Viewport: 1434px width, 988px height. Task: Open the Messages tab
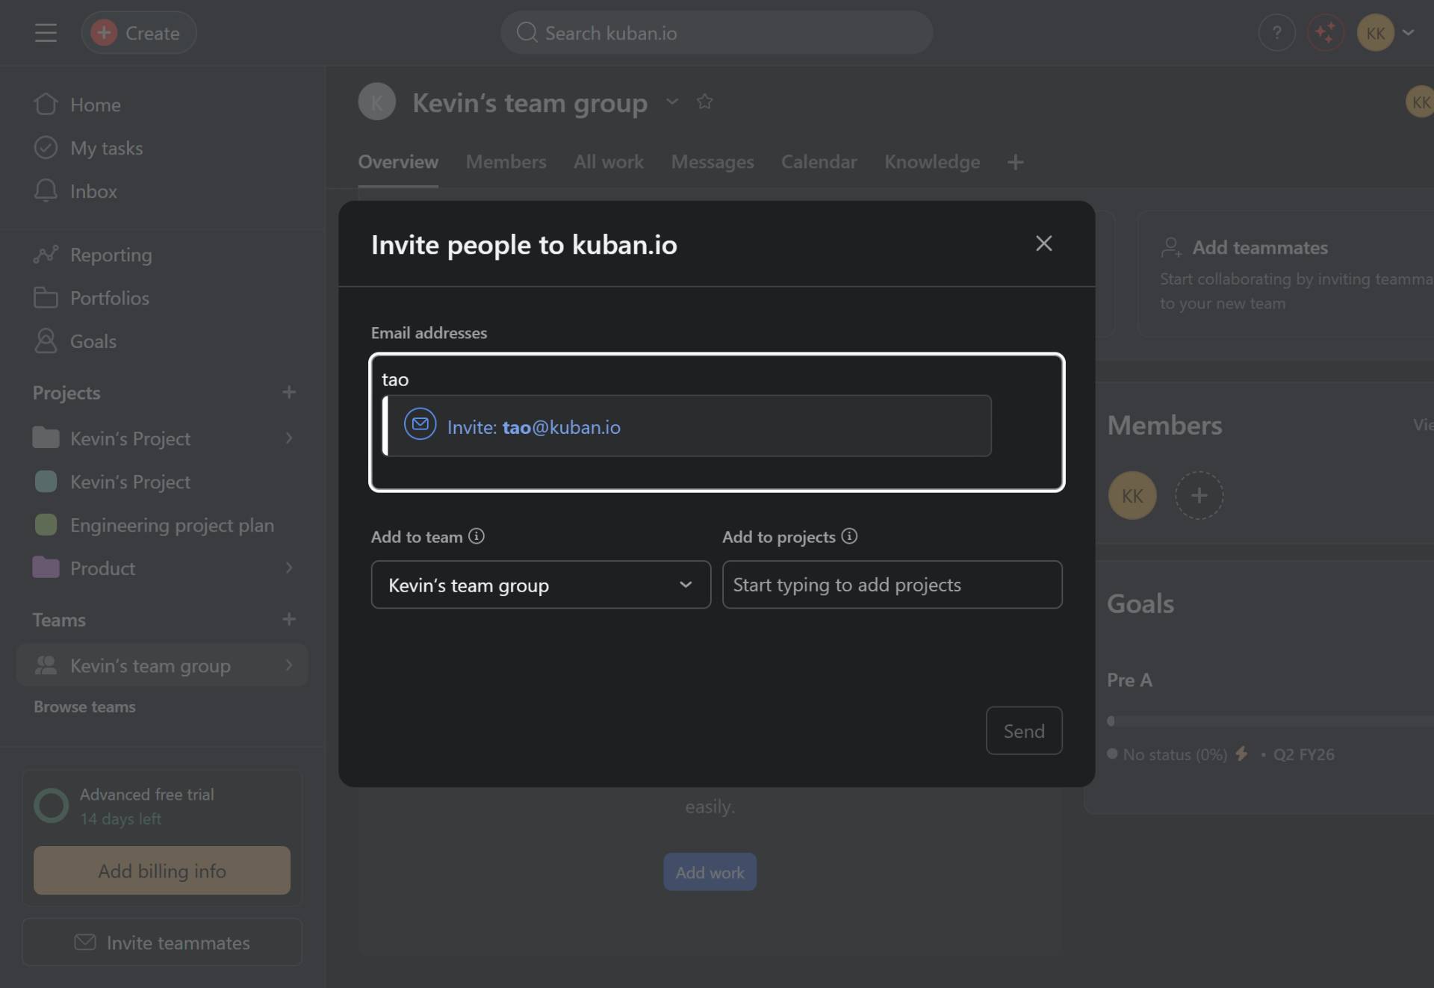point(713,162)
